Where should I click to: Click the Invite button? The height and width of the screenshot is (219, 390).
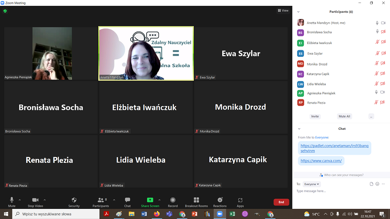(x=315, y=117)
